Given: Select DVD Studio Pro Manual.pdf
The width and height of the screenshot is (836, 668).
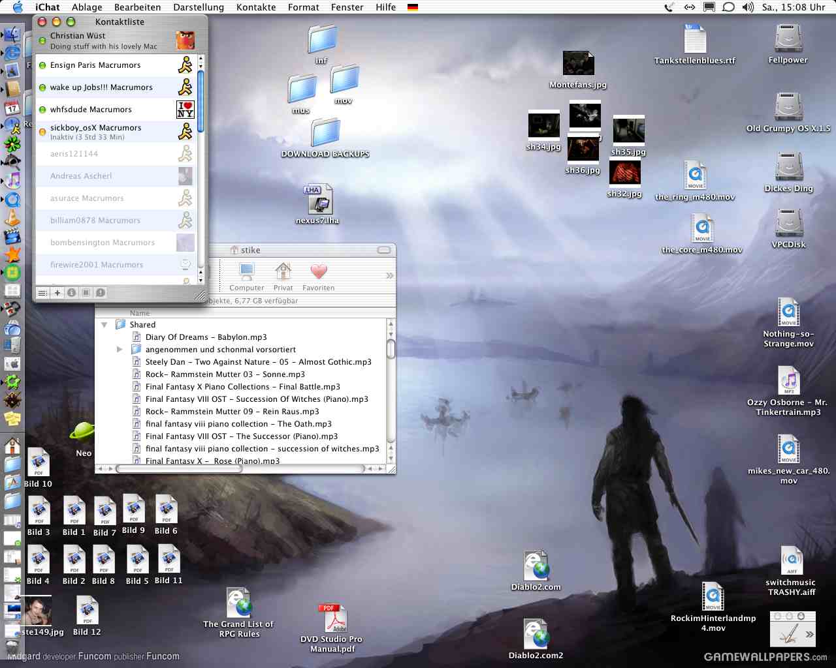Looking at the screenshot, I should [x=332, y=628].
